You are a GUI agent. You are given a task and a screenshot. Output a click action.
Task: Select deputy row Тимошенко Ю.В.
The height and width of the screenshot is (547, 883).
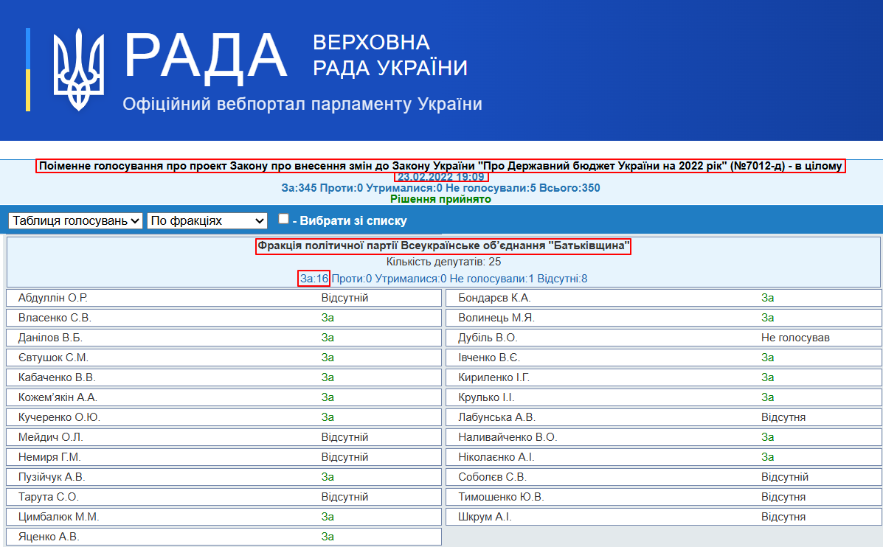coord(664,497)
